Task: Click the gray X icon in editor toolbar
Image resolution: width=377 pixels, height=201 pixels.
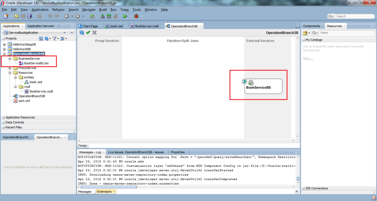Action: (x=95, y=32)
